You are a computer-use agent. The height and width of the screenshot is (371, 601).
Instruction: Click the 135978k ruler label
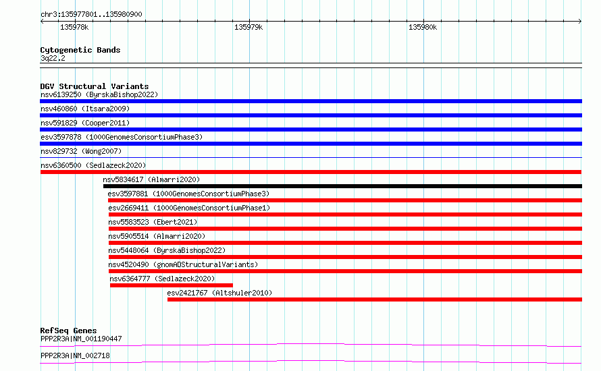[x=74, y=28]
